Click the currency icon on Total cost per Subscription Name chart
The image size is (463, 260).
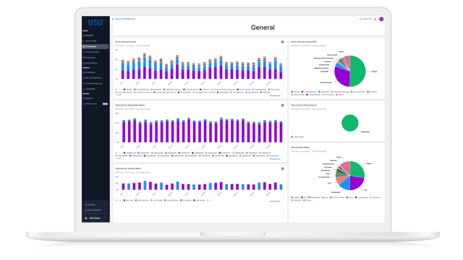282,105
